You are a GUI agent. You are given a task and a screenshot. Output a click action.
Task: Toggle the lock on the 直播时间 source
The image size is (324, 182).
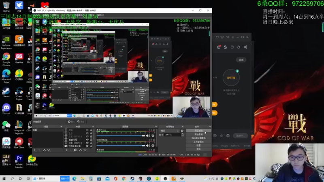pos(91,140)
